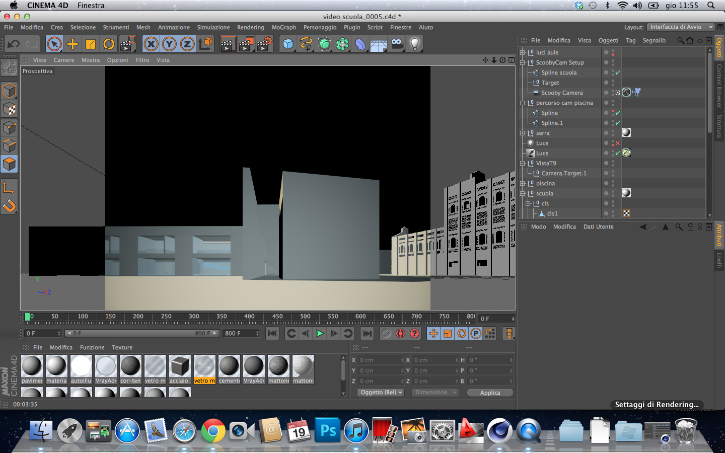The image size is (725, 453).
Task: Toggle the X axis lock
Action: (x=151, y=44)
